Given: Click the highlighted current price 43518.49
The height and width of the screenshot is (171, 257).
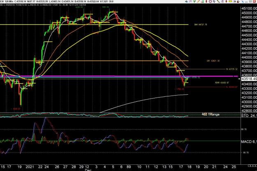Looking at the screenshot, I should pyautogui.click(x=249, y=79).
